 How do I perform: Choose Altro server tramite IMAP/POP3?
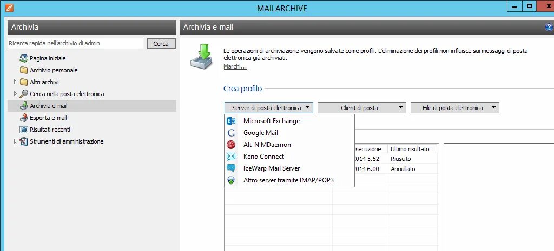289,180
